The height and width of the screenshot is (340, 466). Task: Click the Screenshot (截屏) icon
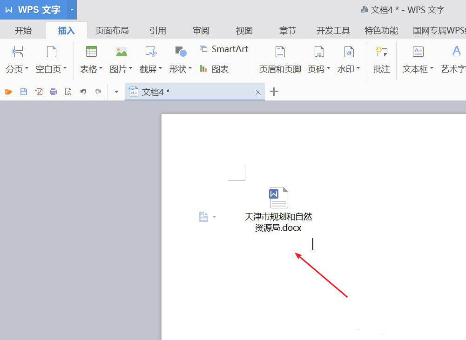click(x=151, y=52)
